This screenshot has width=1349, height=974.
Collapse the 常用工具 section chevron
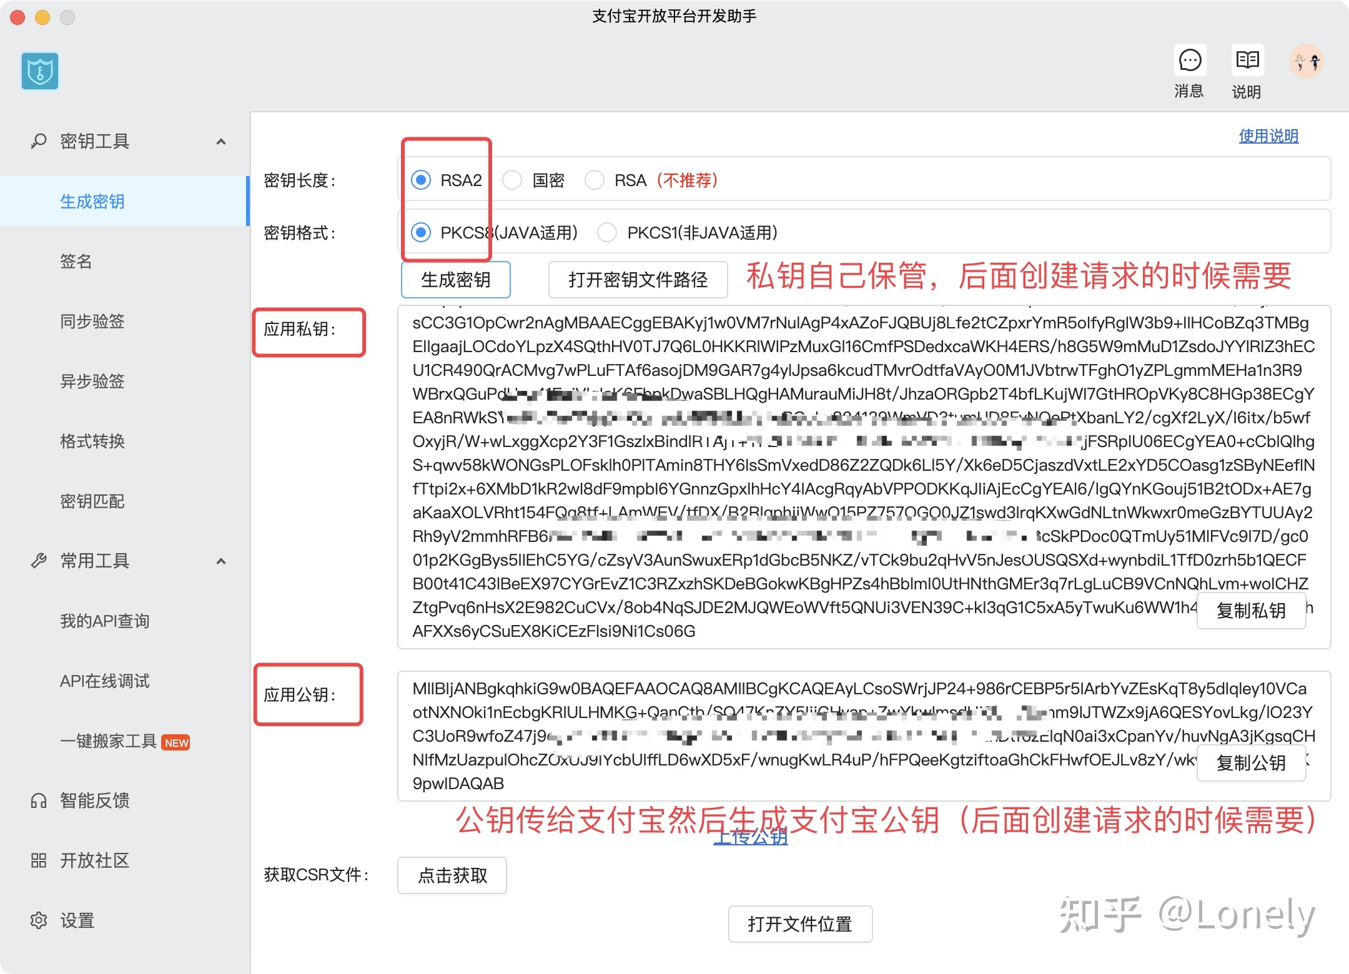point(221,561)
